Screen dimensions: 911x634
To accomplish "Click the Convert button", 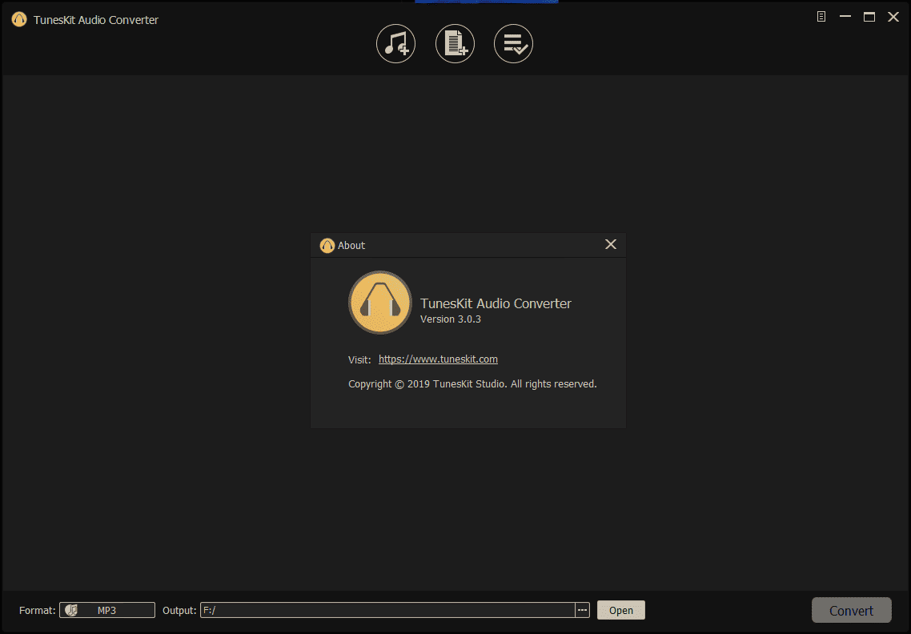I will point(851,611).
